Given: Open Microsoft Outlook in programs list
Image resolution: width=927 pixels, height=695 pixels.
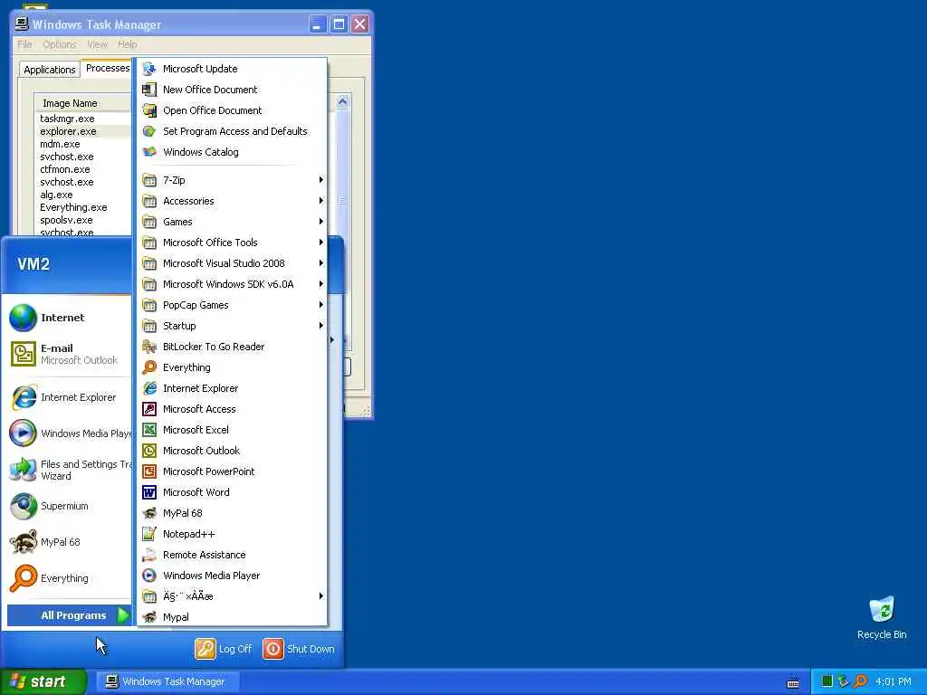Looking at the screenshot, I should tap(232, 451).
